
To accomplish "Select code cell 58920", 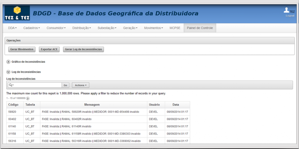I will pos(15,112).
